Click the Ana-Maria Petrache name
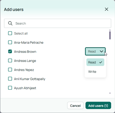Screen dimensions: 115x113 (29, 42)
